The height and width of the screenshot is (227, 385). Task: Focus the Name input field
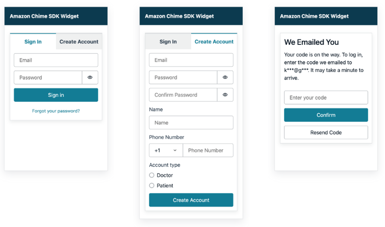click(x=191, y=122)
